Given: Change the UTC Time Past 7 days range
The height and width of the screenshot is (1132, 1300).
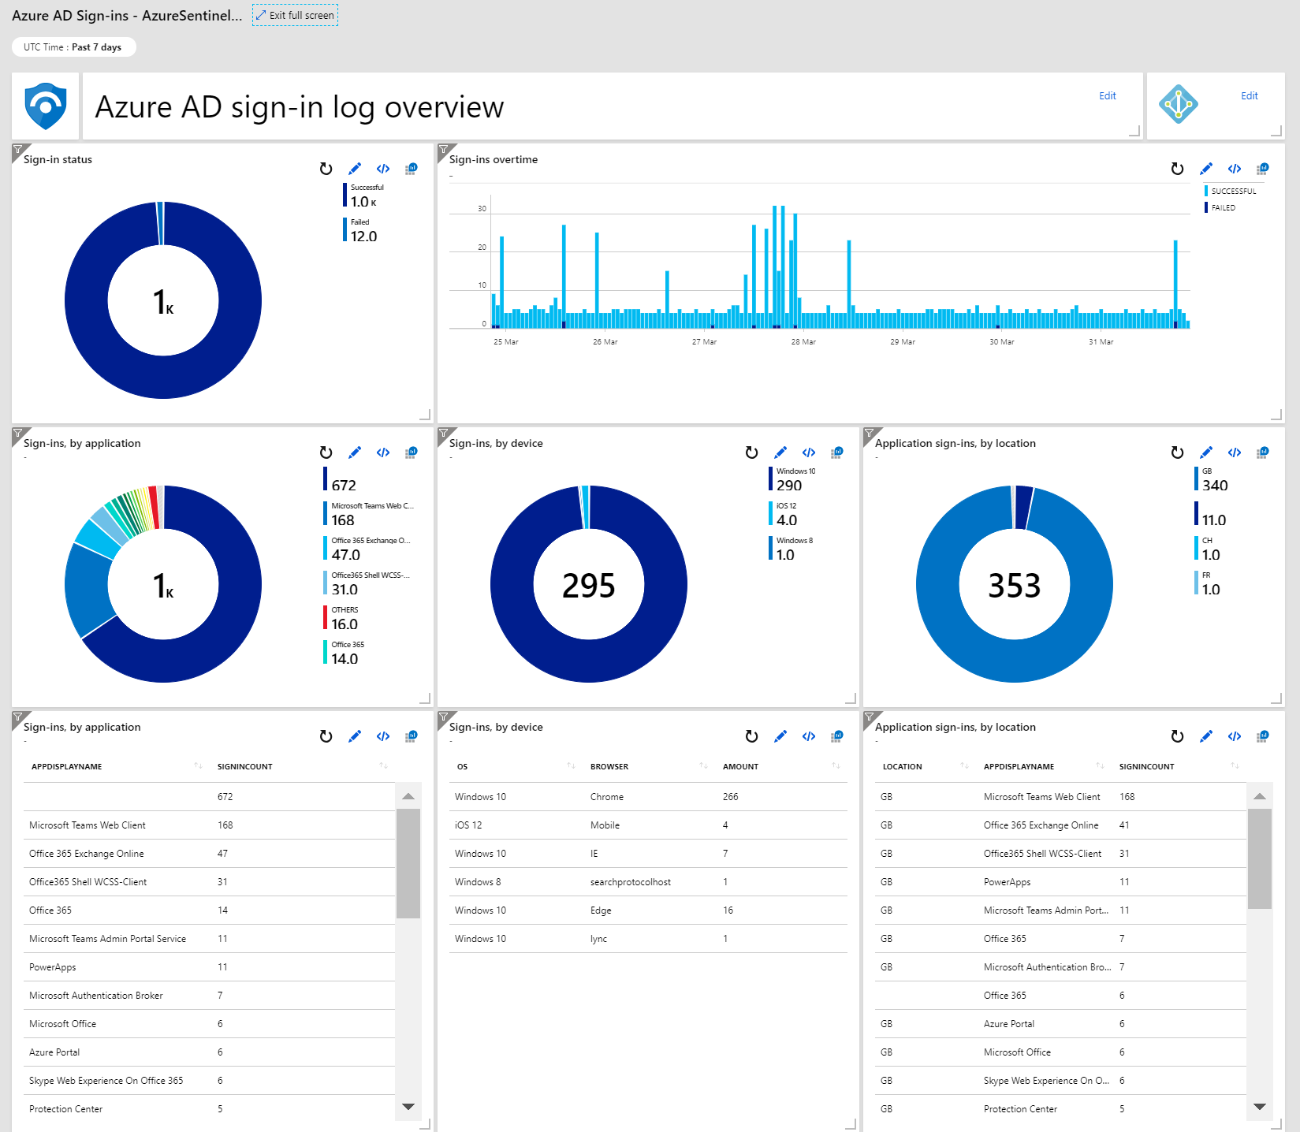Looking at the screenshot, I should (73, 47).
